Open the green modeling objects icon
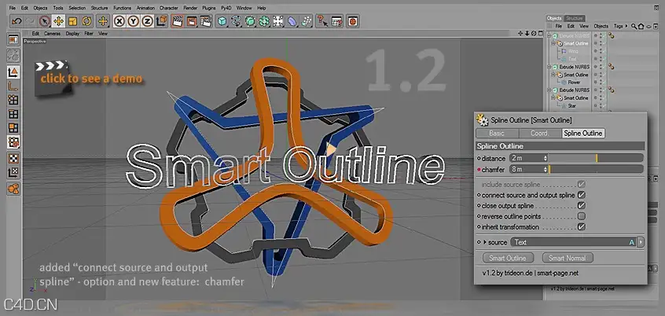The height and width of the screenshot is (316, 665). (264, 20)
